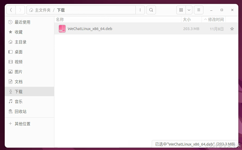The image size is (242, 150).
Task: Open 音乐 in sidebar
Action: click(29, 101)
